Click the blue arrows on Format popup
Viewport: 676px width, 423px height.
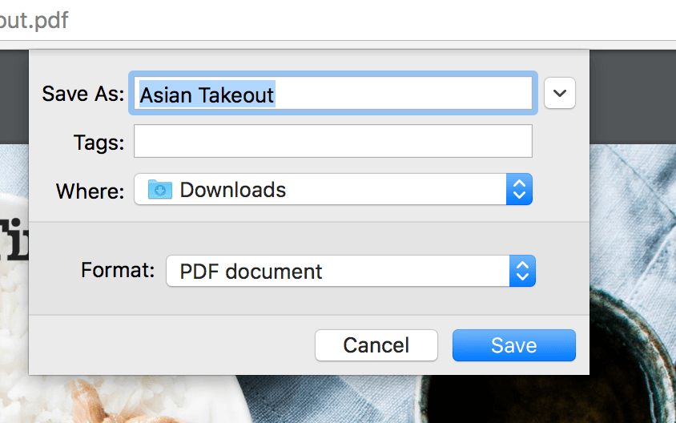click(x=522, y=271)
